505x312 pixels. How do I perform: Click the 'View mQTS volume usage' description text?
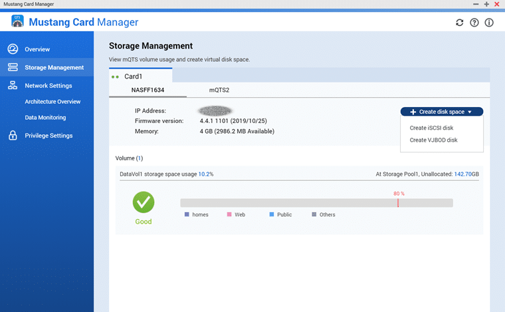[x=179, y=60]
